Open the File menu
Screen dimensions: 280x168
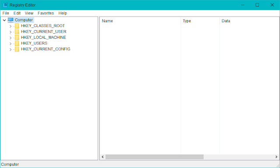[x=6, y=13]
